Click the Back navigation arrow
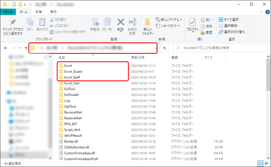The height and width of the screenshot is (167, 271). tap(6, 48)
